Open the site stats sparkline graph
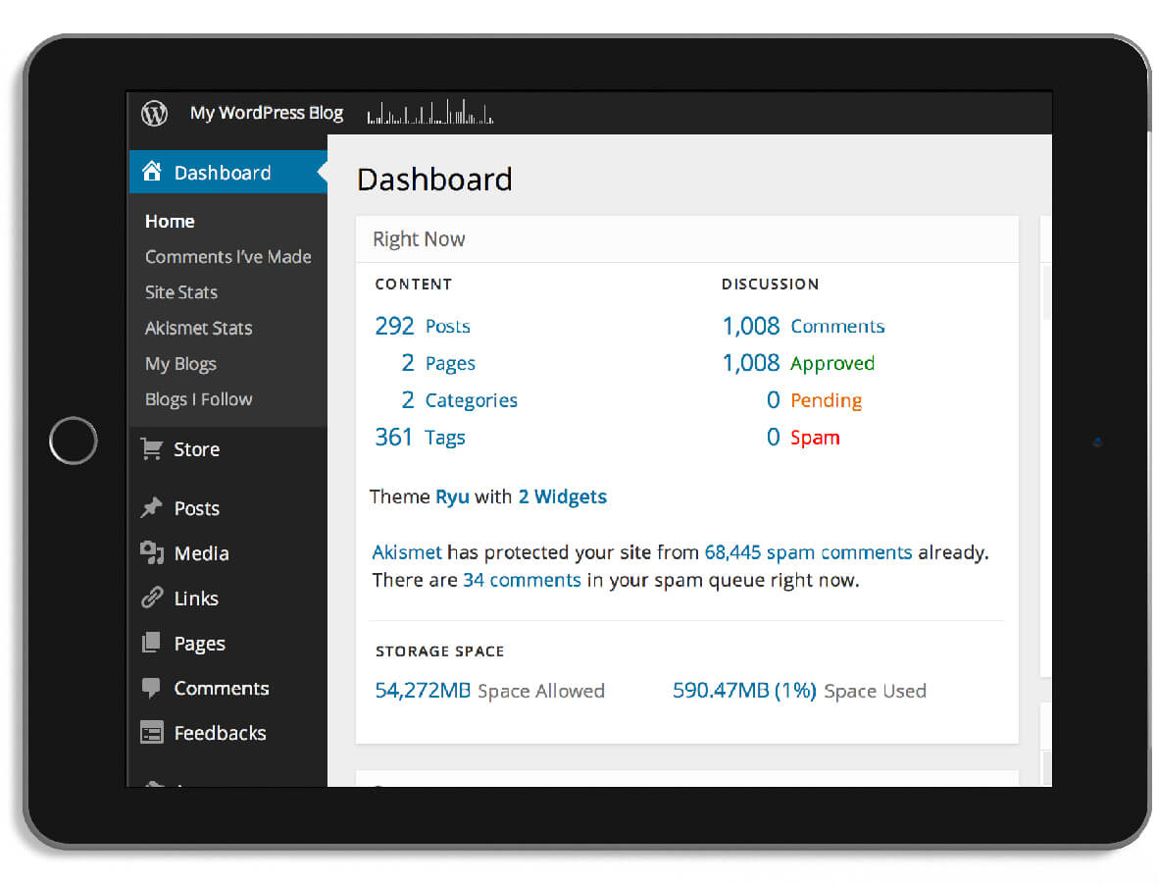The width and height of the screenshot is (1158, 884). click(x=429, y=113)
